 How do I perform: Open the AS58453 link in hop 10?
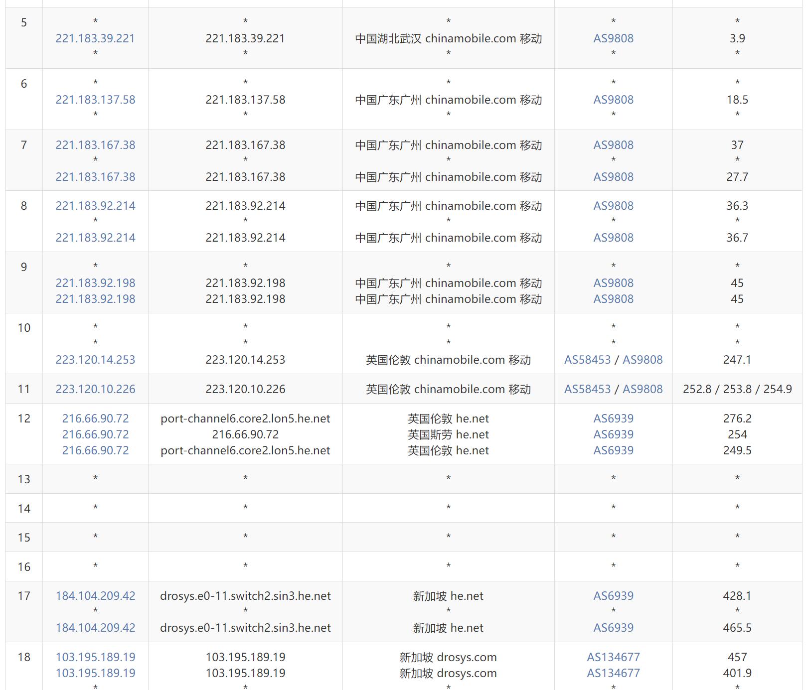[x=587, y=360]
